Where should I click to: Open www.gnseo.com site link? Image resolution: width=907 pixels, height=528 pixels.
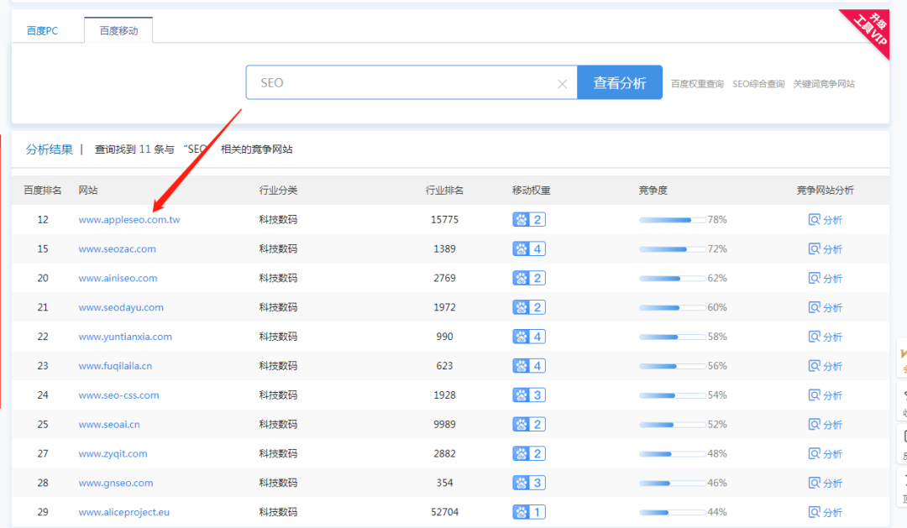point(116,483)
